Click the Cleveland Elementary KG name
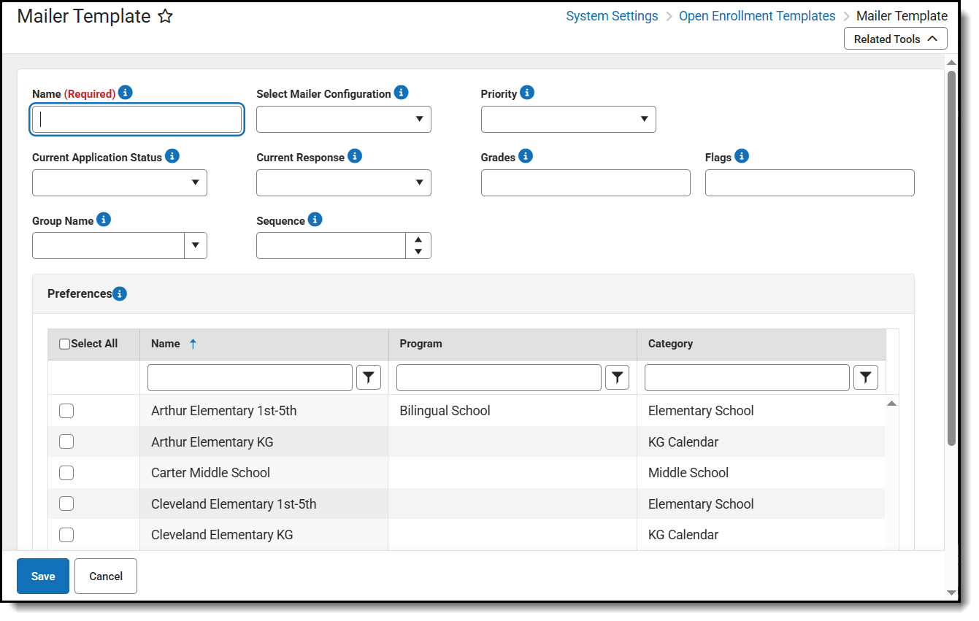This screenshot has width=979, height=621. (222, 535)
